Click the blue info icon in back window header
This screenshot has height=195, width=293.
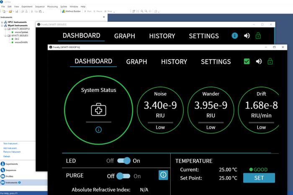[235, 36]
